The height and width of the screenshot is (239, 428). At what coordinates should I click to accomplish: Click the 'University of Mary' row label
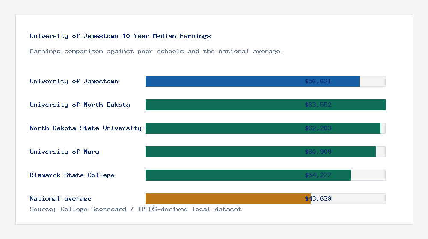[65, 152]
